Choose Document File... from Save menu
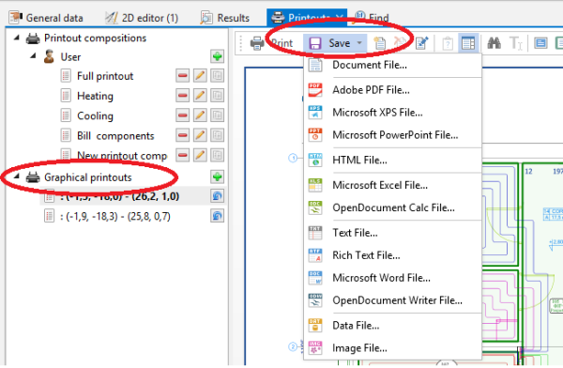The width and height of the screenshot is (563, 368). 392,65
